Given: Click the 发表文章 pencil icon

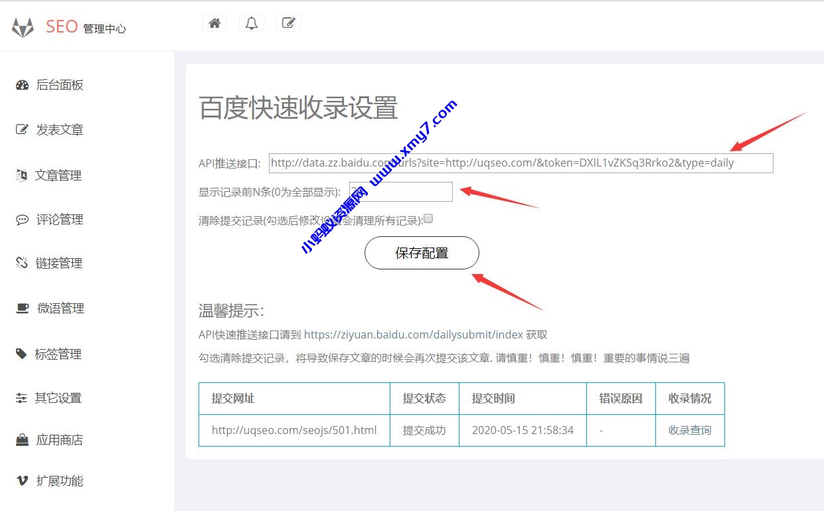Looking at the screenshot, I should click(x=20, y=129).
